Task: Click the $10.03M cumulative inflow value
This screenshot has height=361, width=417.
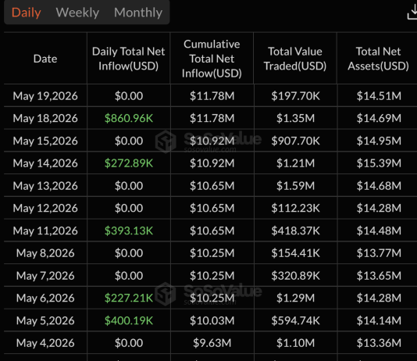Action: click(x=212, y=320)
